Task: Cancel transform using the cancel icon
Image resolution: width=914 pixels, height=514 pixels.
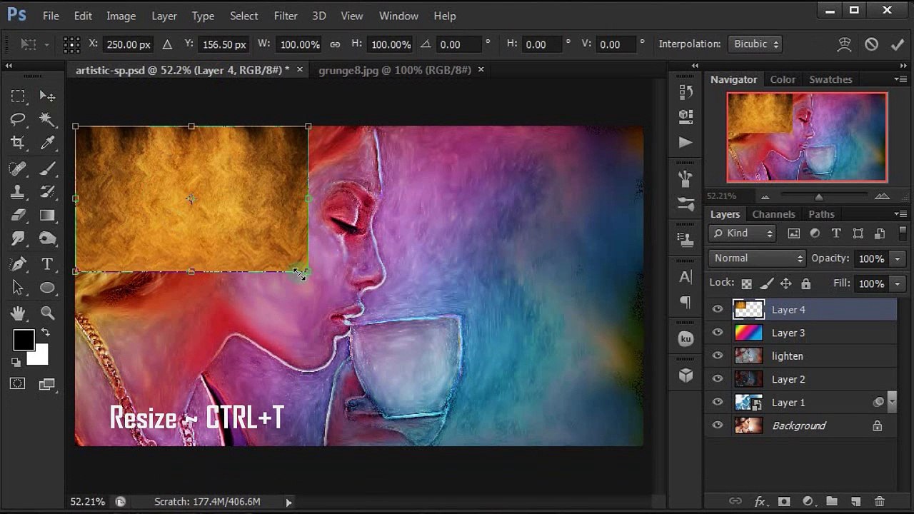Action: (x=871, y=44)
